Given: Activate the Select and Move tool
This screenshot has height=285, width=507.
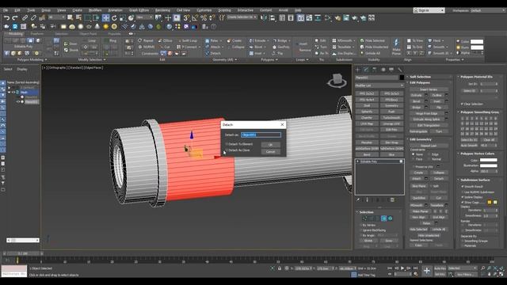Looking at the screenshot, I should [105, 17].
